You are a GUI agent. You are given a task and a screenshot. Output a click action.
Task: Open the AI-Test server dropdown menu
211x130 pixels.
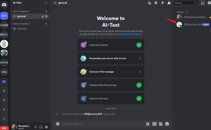point(46,3)
